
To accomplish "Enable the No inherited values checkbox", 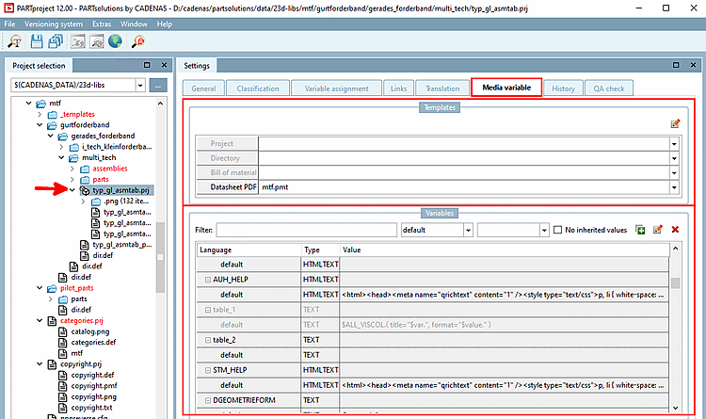I will 559,230.
